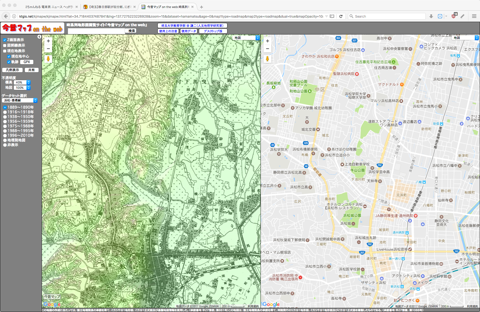Click Street View pegman on left map

pos(48,59)
